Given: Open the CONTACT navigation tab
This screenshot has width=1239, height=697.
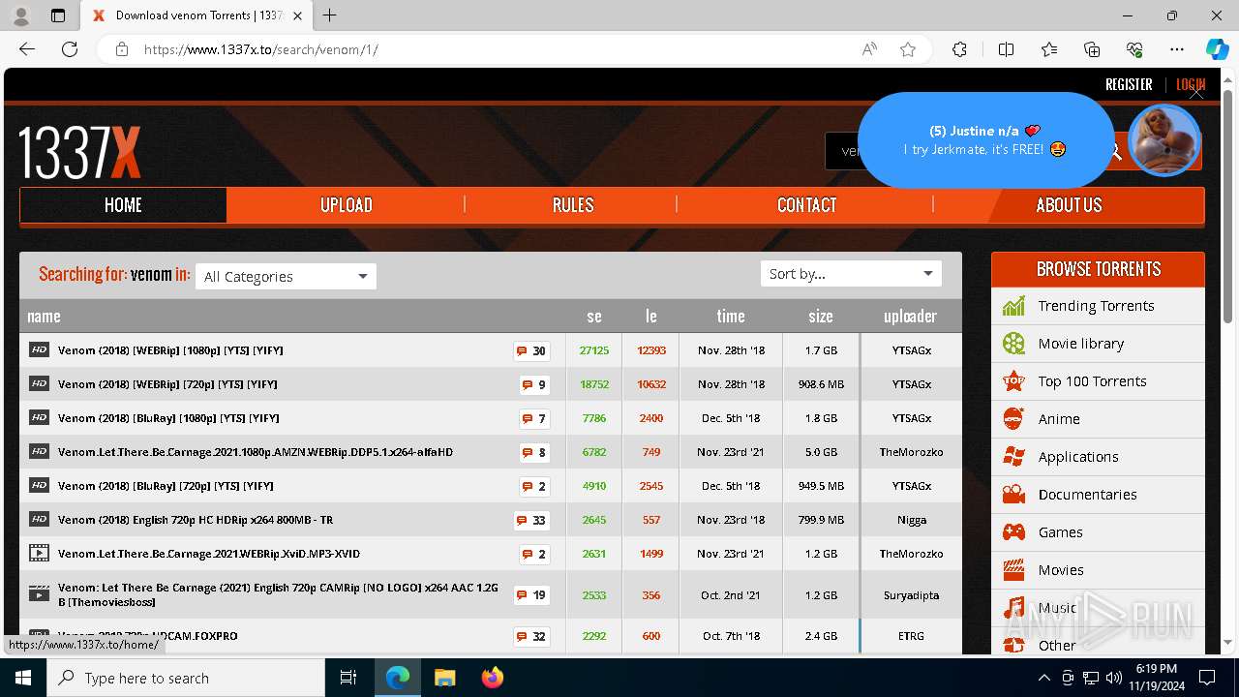Looking at the screenshot, I should (806, 205).
